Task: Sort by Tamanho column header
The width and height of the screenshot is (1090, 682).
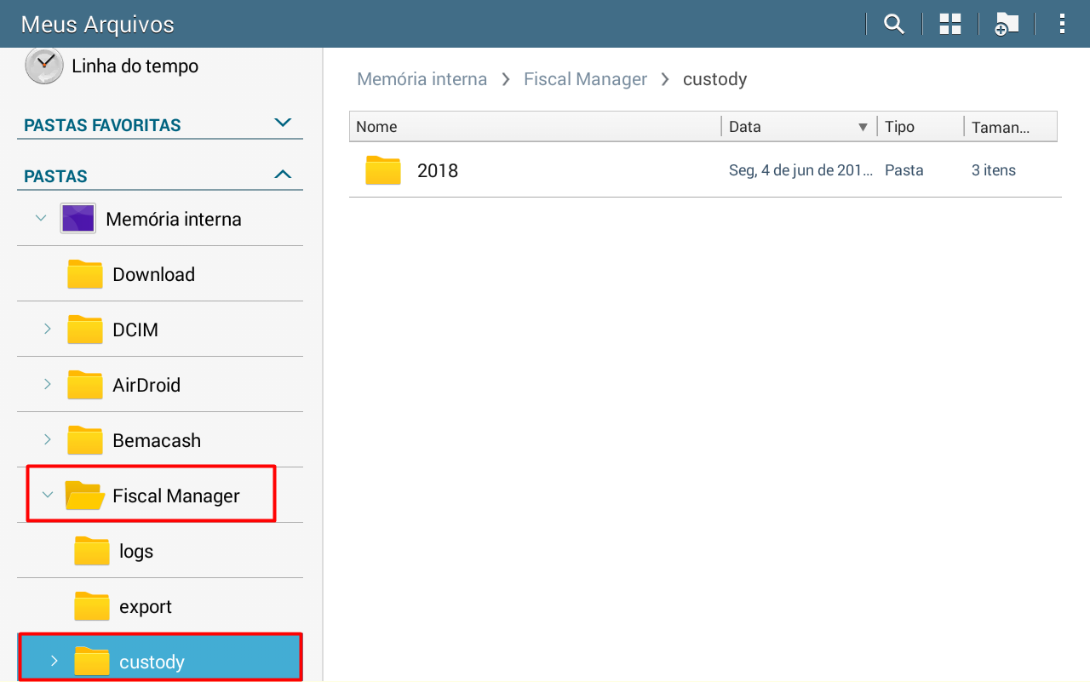Action: tap(1011, 127)
